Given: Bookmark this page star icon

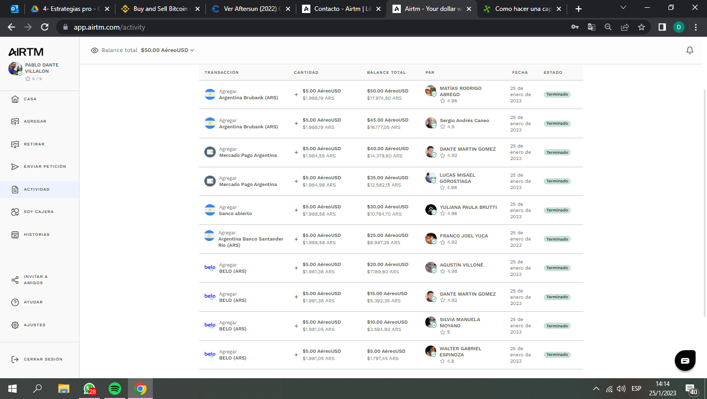Looking at the screenshot, I should pos(641,27).
